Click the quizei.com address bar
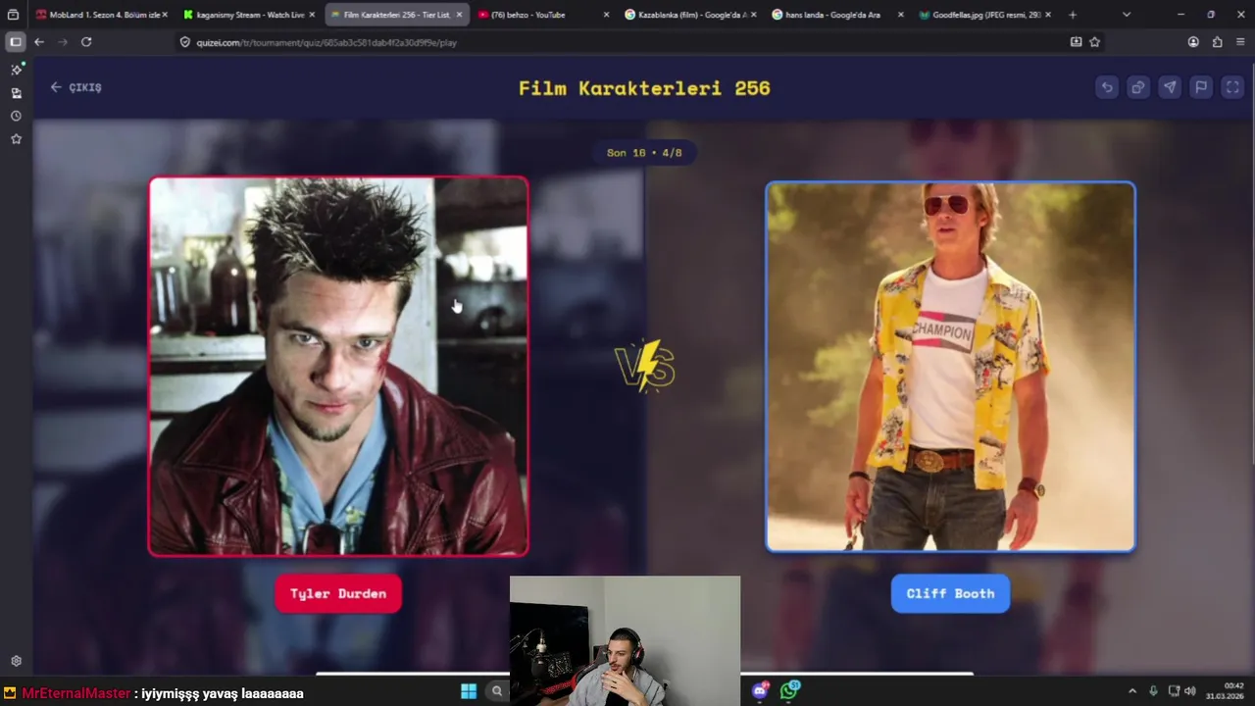1255x706 pixels. [x=627, y=42]
